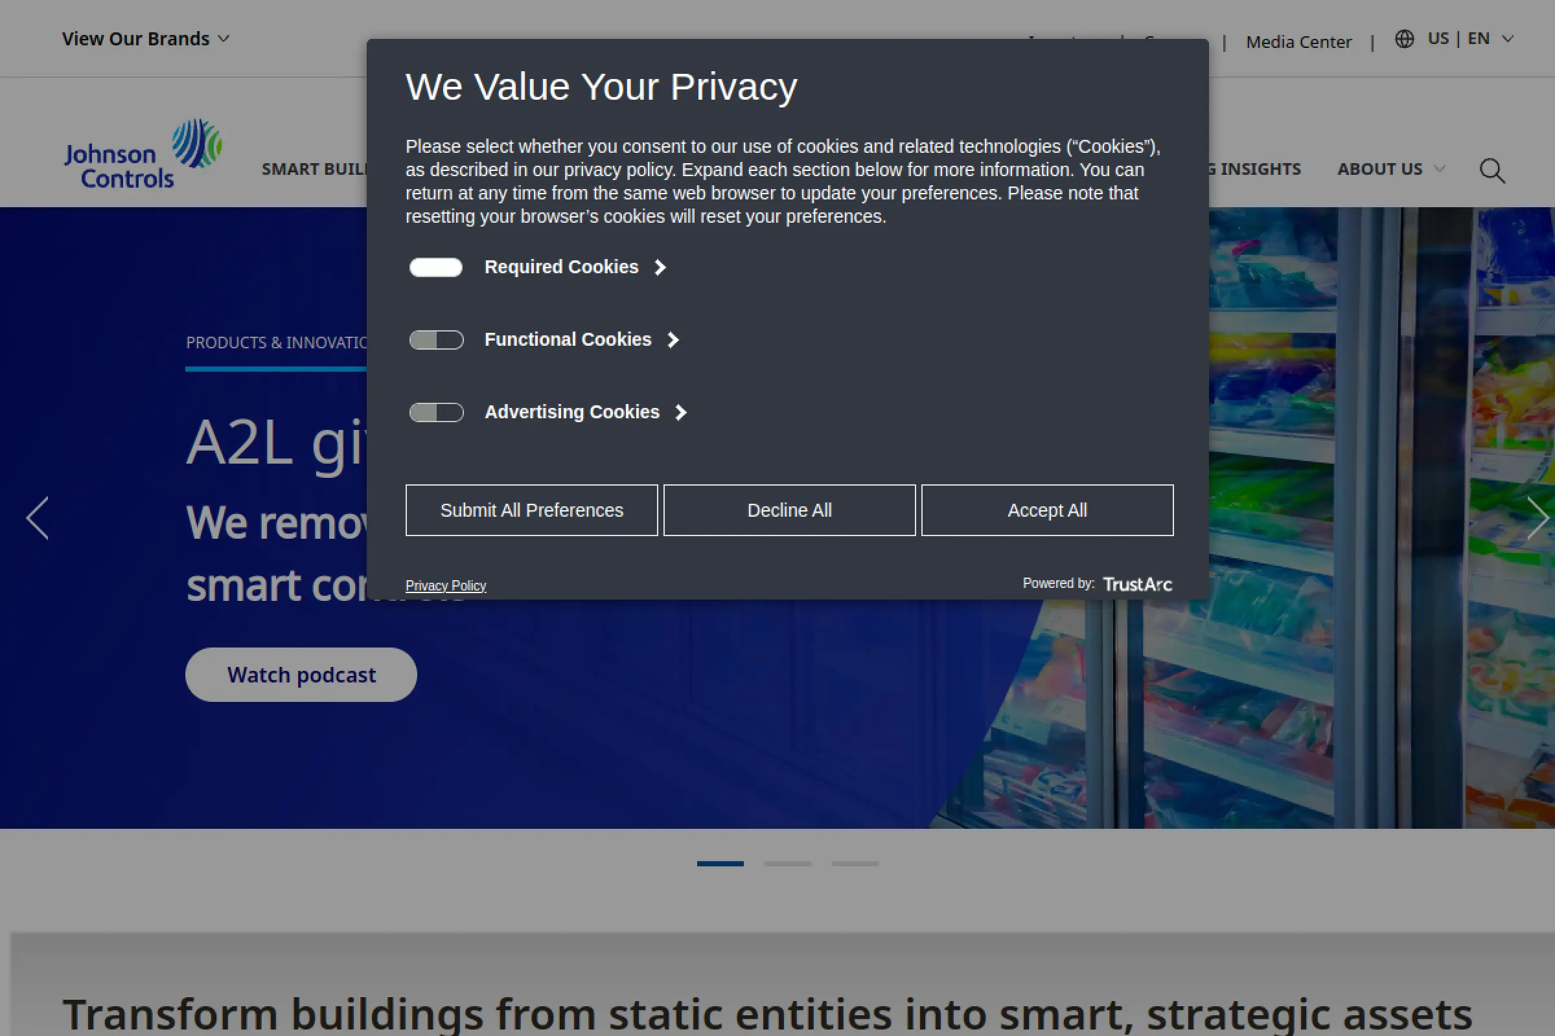Toggle the Required Cookies switch
Screen dimensions: 1555x1036
click(435, 267)
